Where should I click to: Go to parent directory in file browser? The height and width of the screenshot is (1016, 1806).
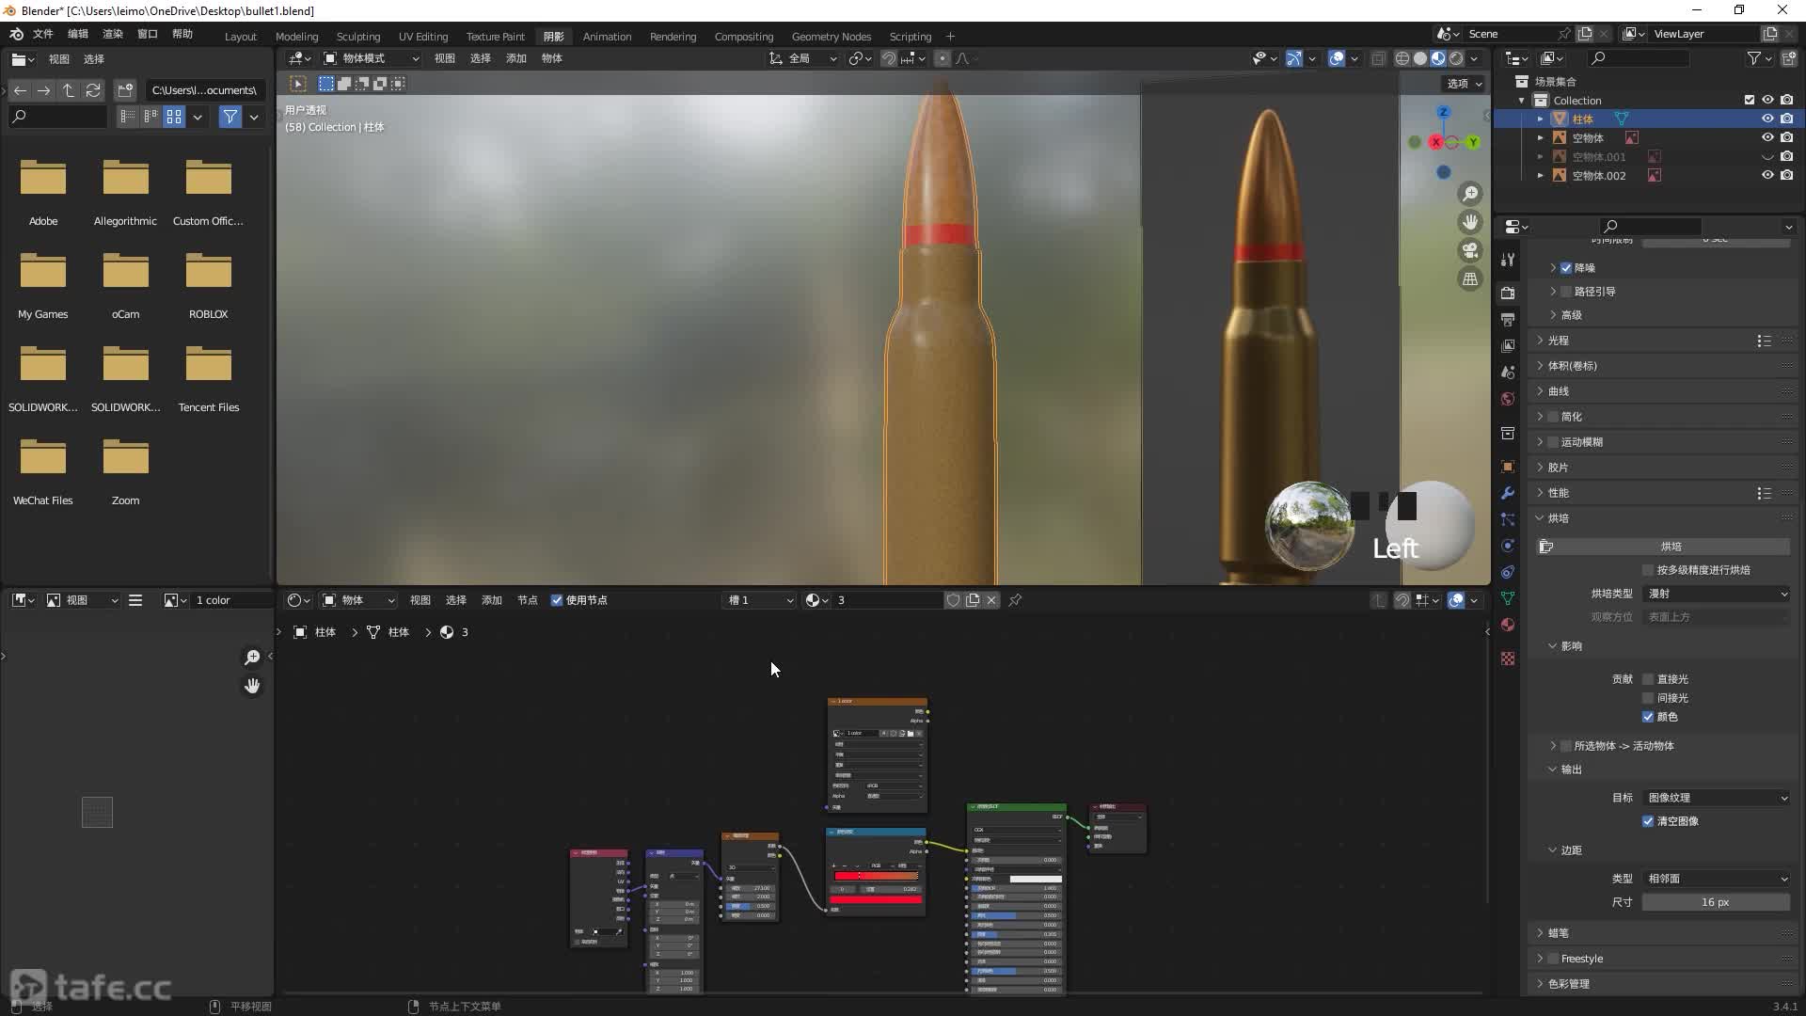[69, 90]
